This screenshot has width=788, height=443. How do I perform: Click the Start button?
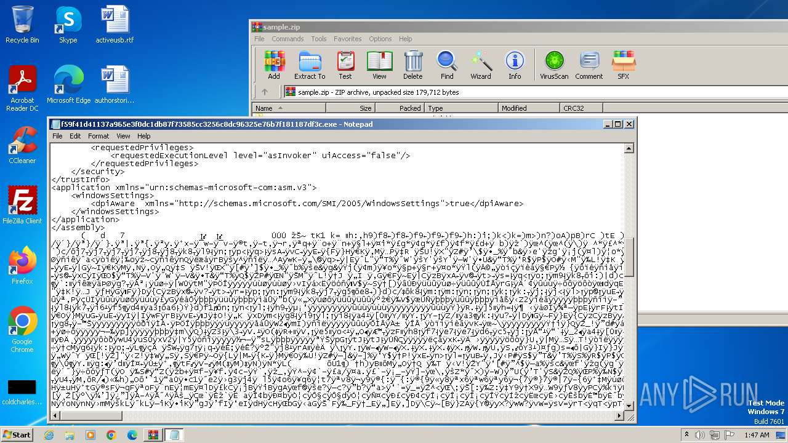(x=17, y=435)
